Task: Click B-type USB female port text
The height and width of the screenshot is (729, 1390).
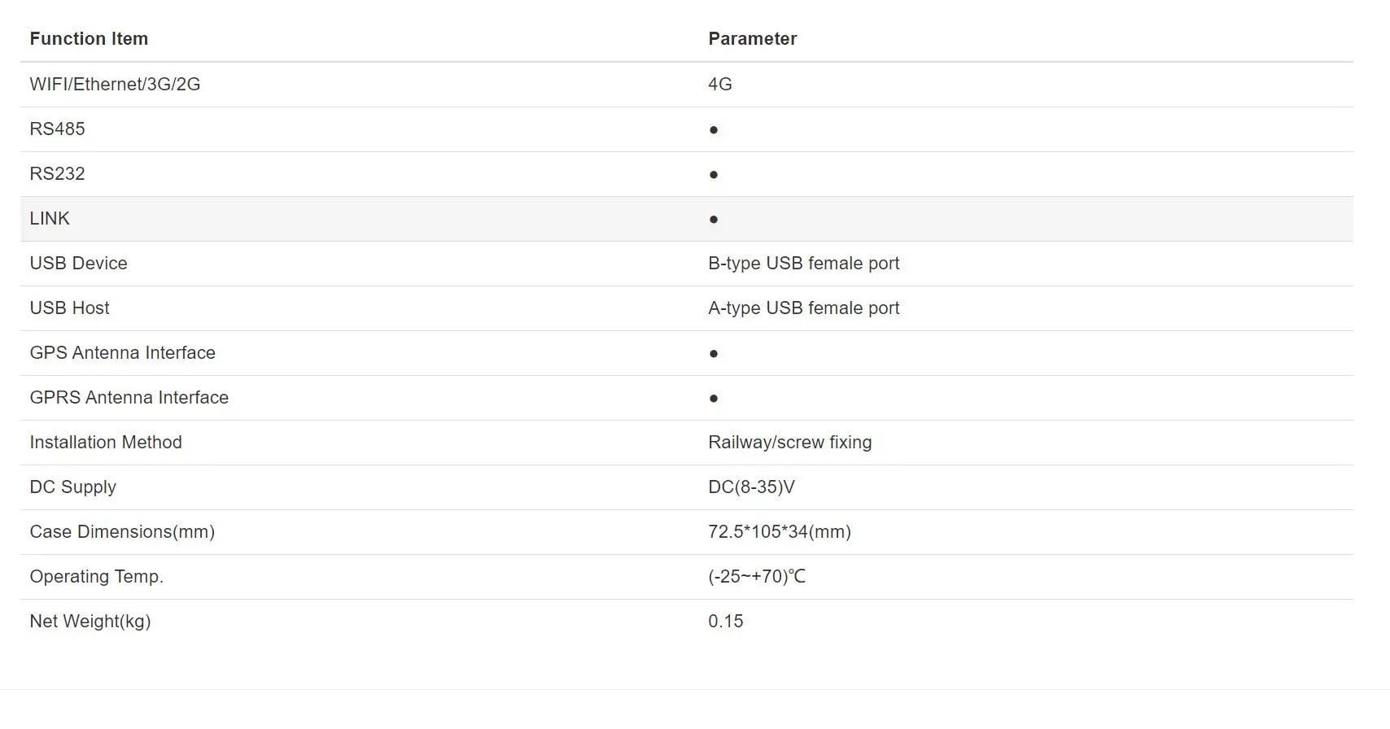Action: point(803,263)
